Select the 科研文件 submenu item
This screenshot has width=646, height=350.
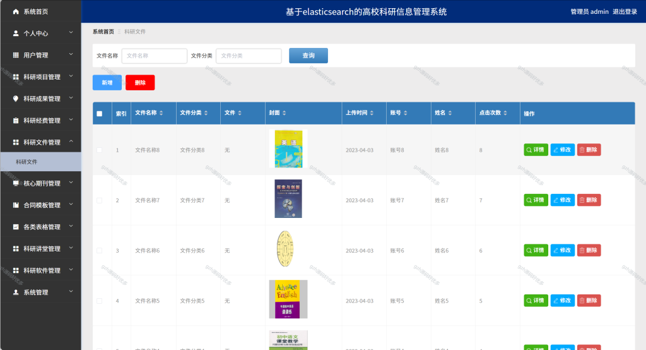40,162
